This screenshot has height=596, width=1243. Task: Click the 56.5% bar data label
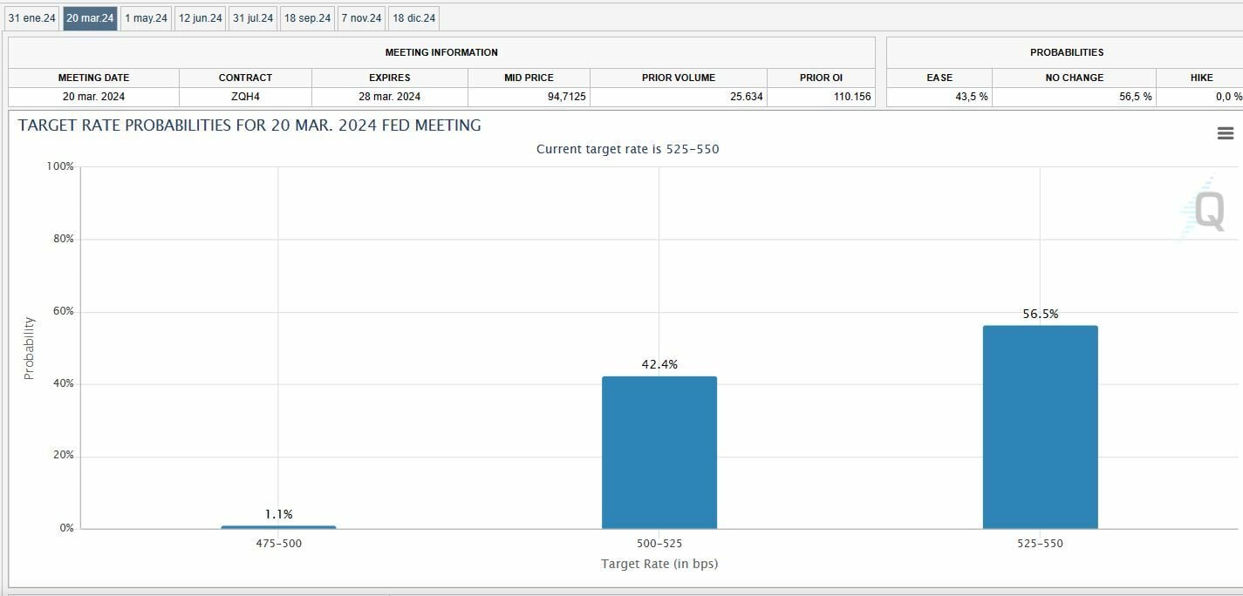(1041, 314)
